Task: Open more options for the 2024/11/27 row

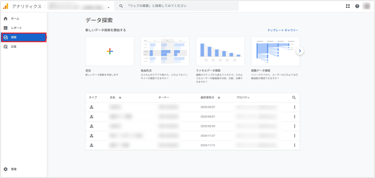Action: tap(295, 135)
